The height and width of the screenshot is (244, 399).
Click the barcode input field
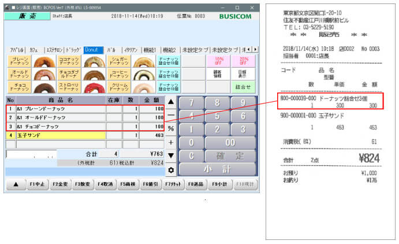tap(42, 154)
